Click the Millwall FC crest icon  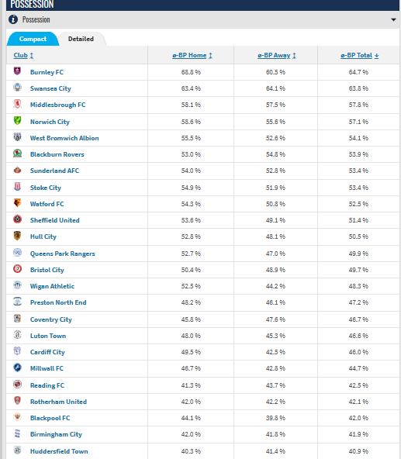(x=17, y=368)
